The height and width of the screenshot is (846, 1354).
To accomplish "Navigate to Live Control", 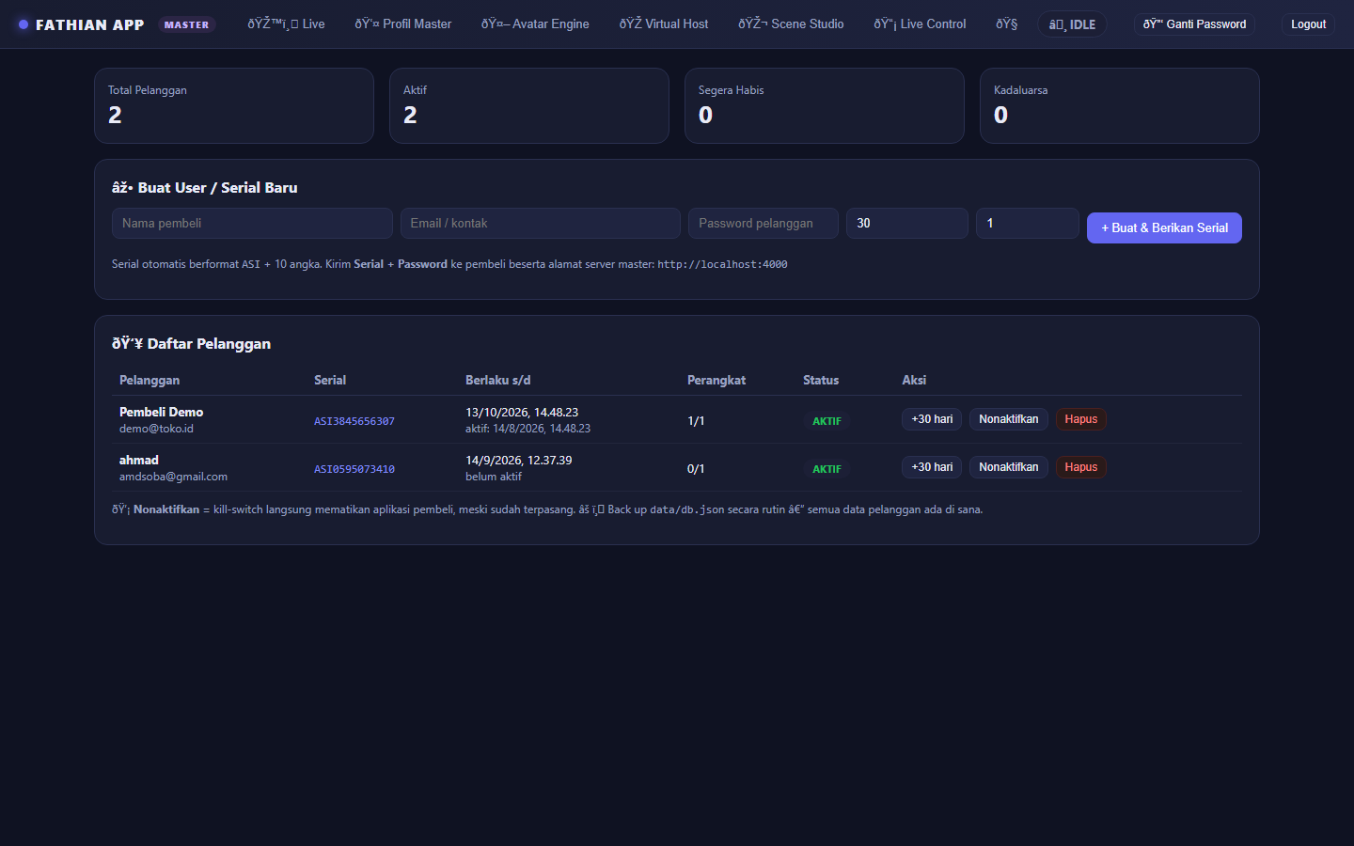I will point(920,24).
